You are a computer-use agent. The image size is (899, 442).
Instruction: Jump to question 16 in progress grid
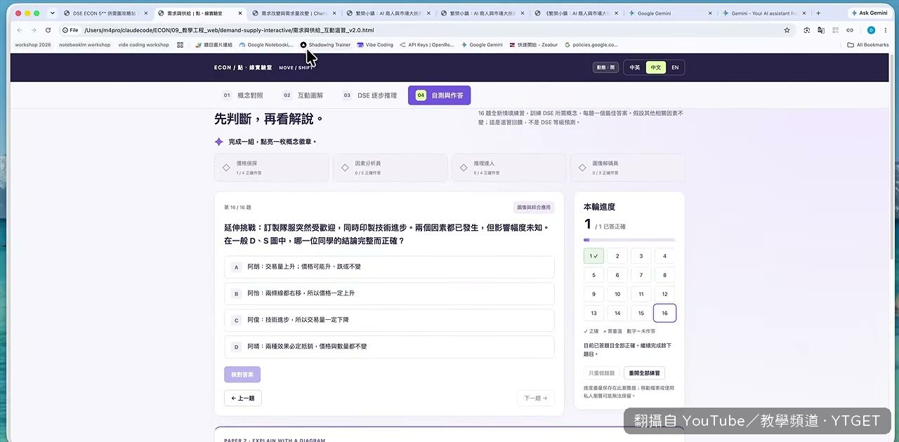coord(664,313)
